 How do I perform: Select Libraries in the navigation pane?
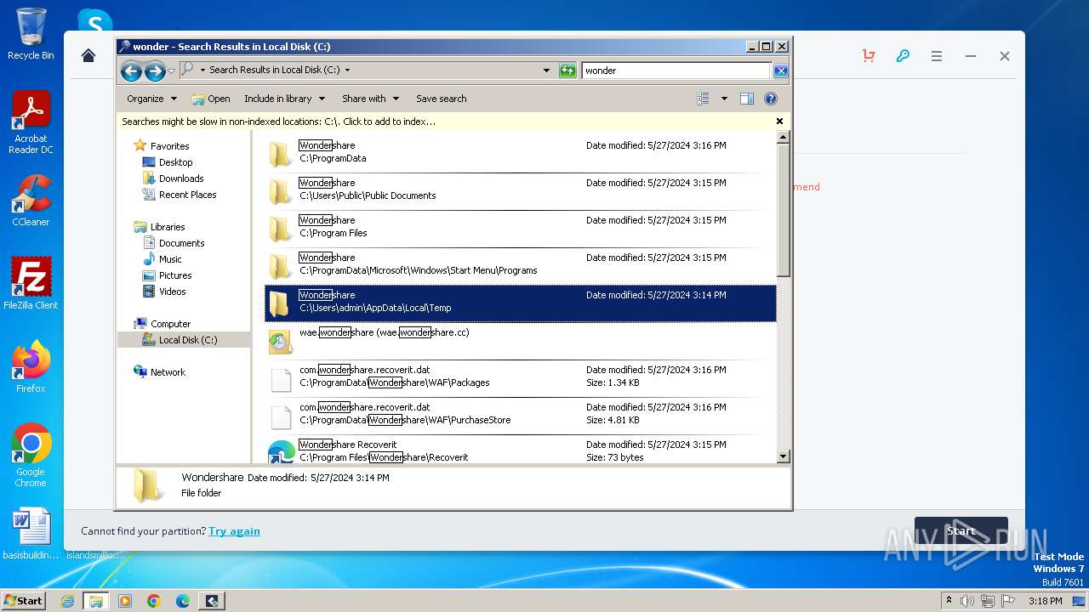pos(159,227)
